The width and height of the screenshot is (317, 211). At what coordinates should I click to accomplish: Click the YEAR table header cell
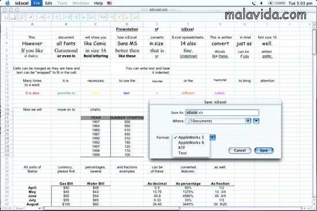pos(96,118)
